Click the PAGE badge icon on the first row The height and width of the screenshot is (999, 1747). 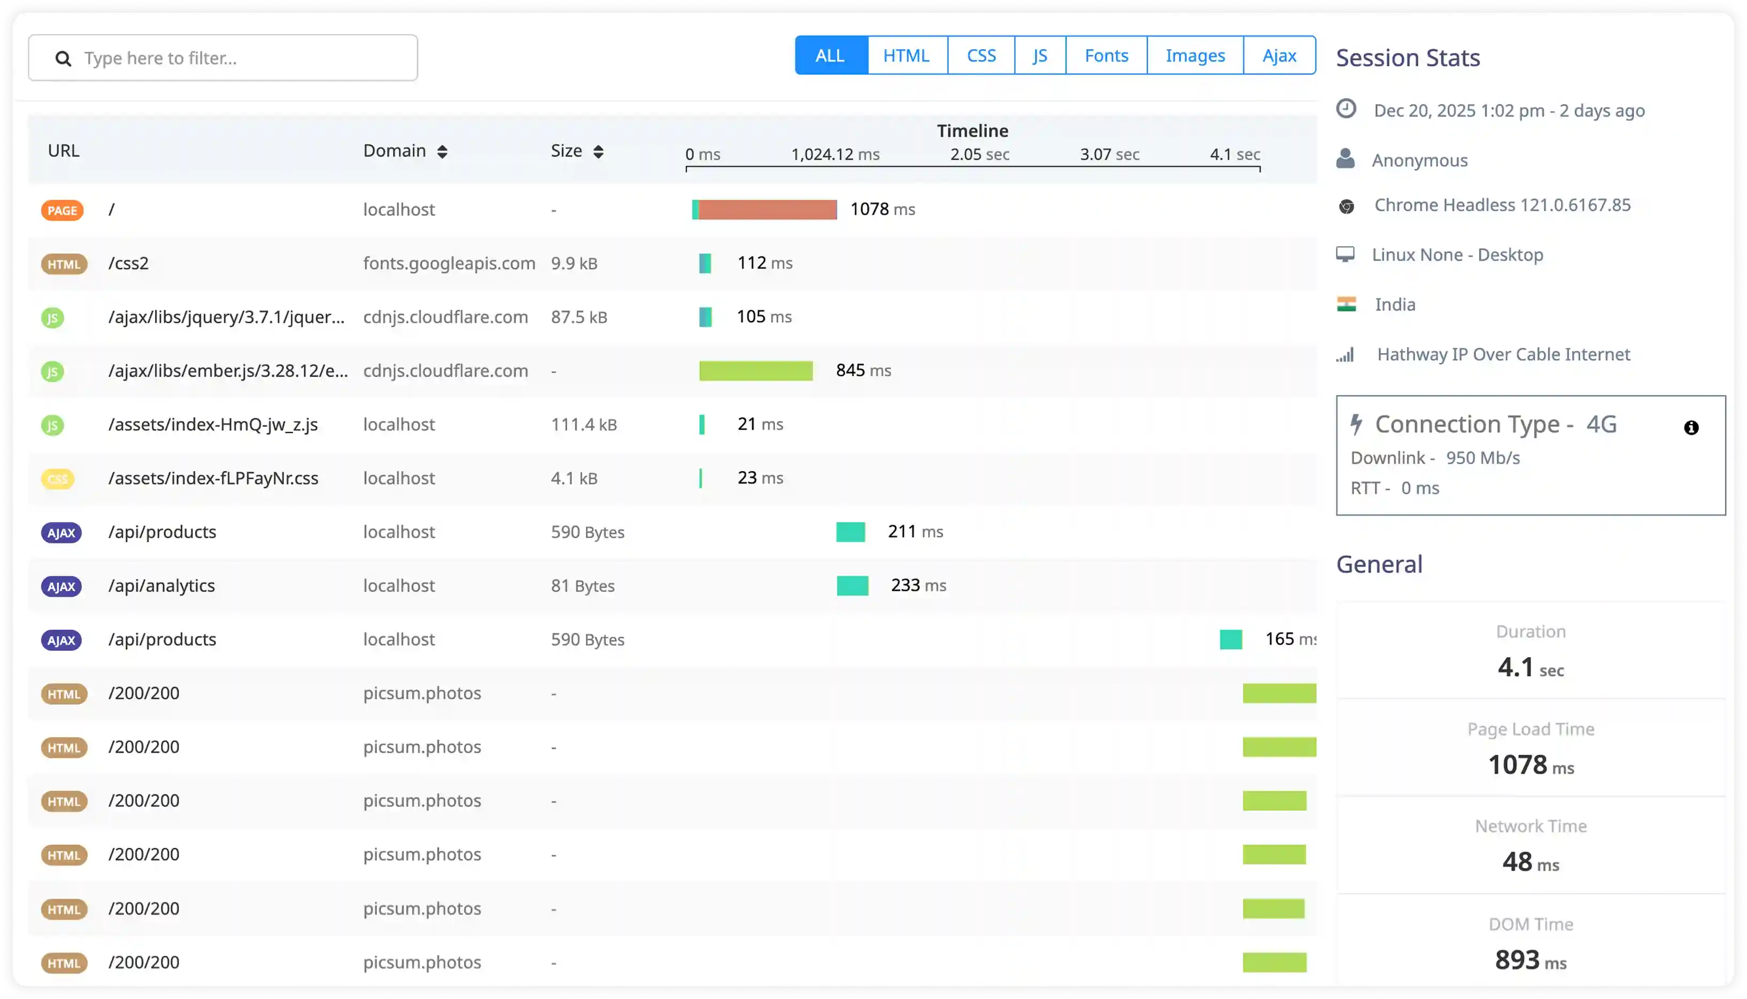click(62, 210)
